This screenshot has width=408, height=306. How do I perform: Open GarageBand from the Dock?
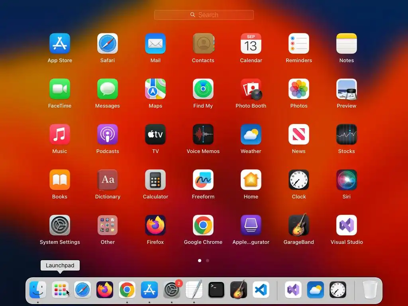click(239, 289)
